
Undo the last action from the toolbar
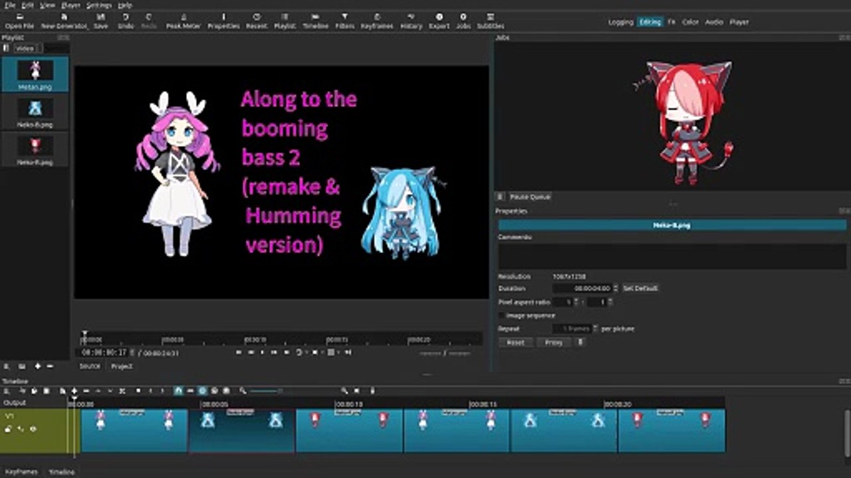point(126,21)
